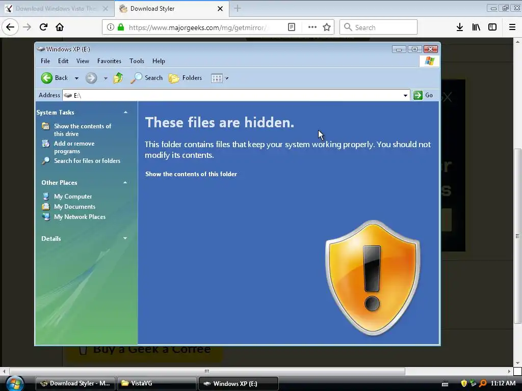
Task: Open the Favorites menu
Action: click(109, 61)
